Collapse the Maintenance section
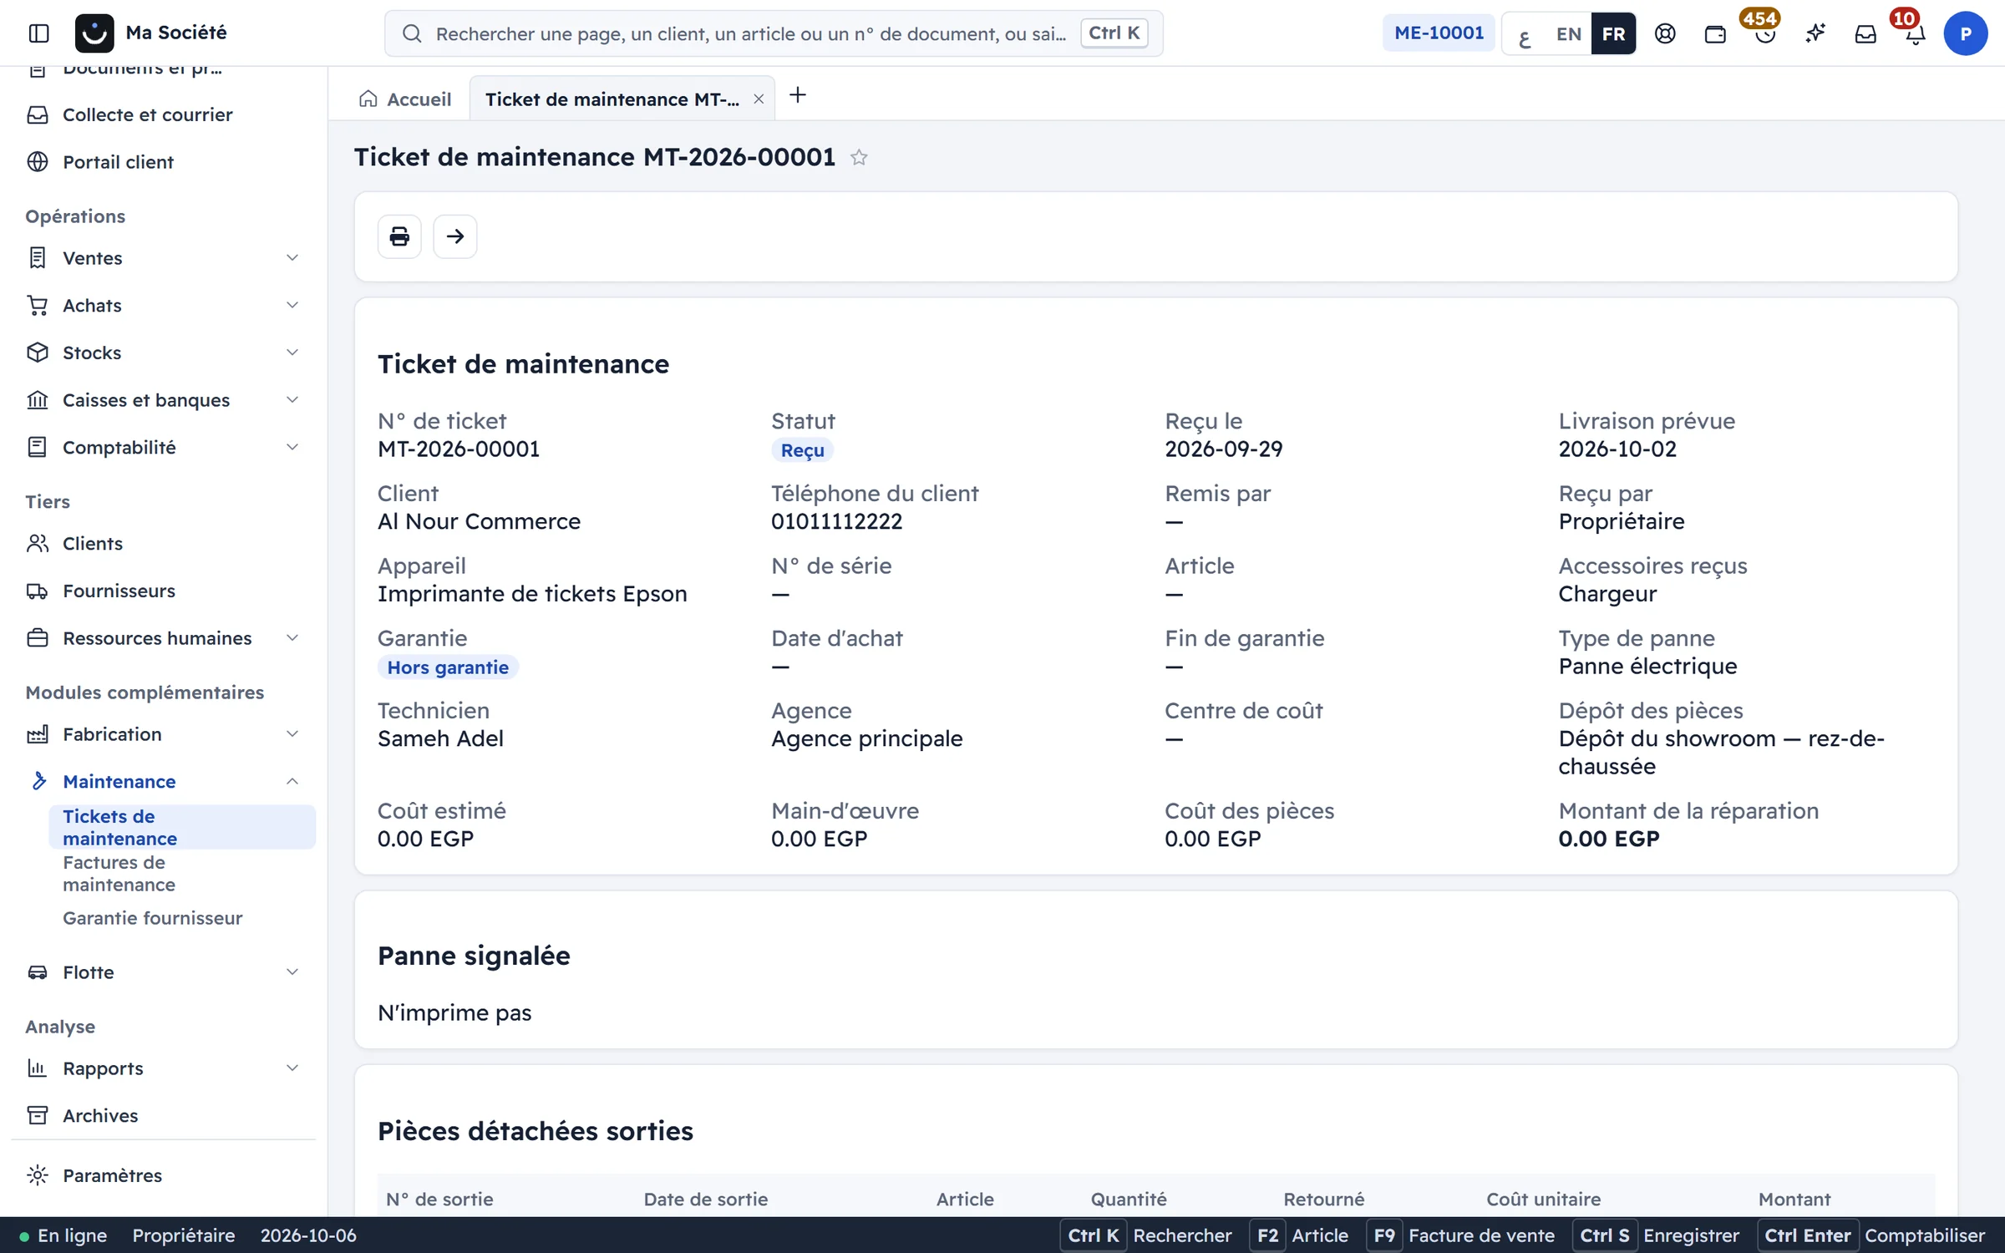The width and height of the screenshot is (2005, 1253). 163,781
